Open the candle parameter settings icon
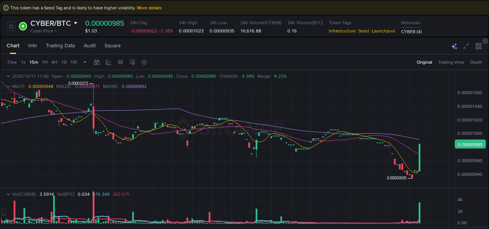The height and width of the screenshot is (229, 489). 120,62
